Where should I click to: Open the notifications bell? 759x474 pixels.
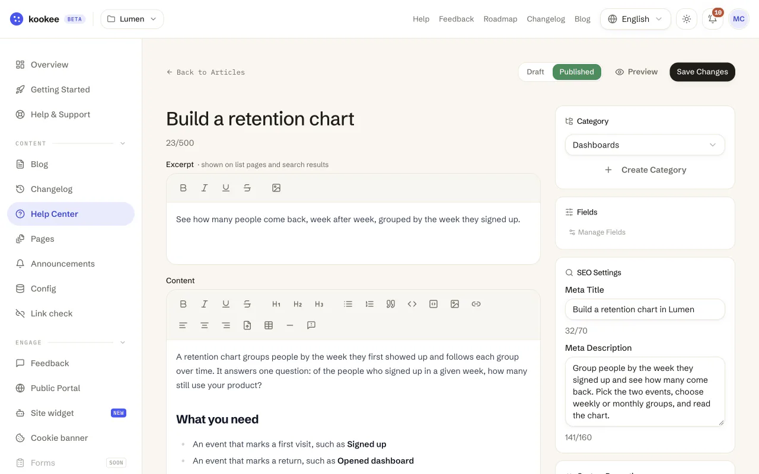coord(713,19)
